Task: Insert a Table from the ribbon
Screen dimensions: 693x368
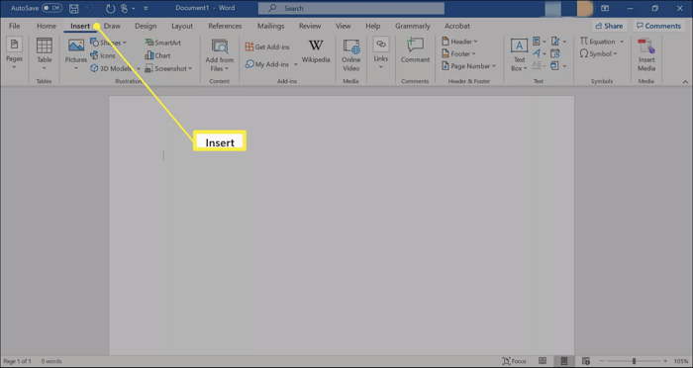Action: [45, 54]
